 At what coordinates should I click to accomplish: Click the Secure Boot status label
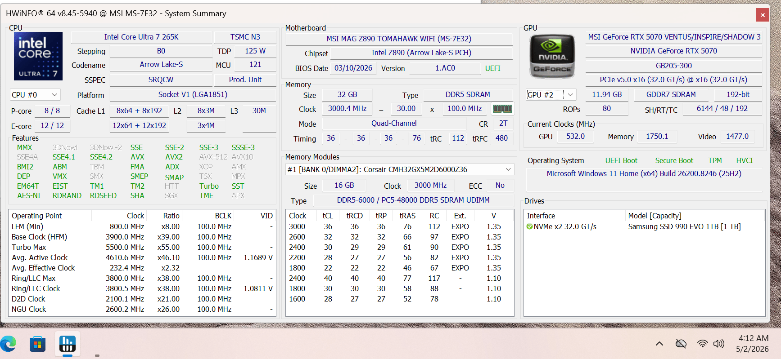674,161
